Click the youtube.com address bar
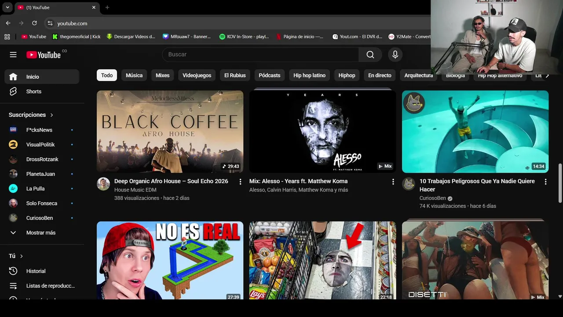Screen dimensions: 563x317 238,23
